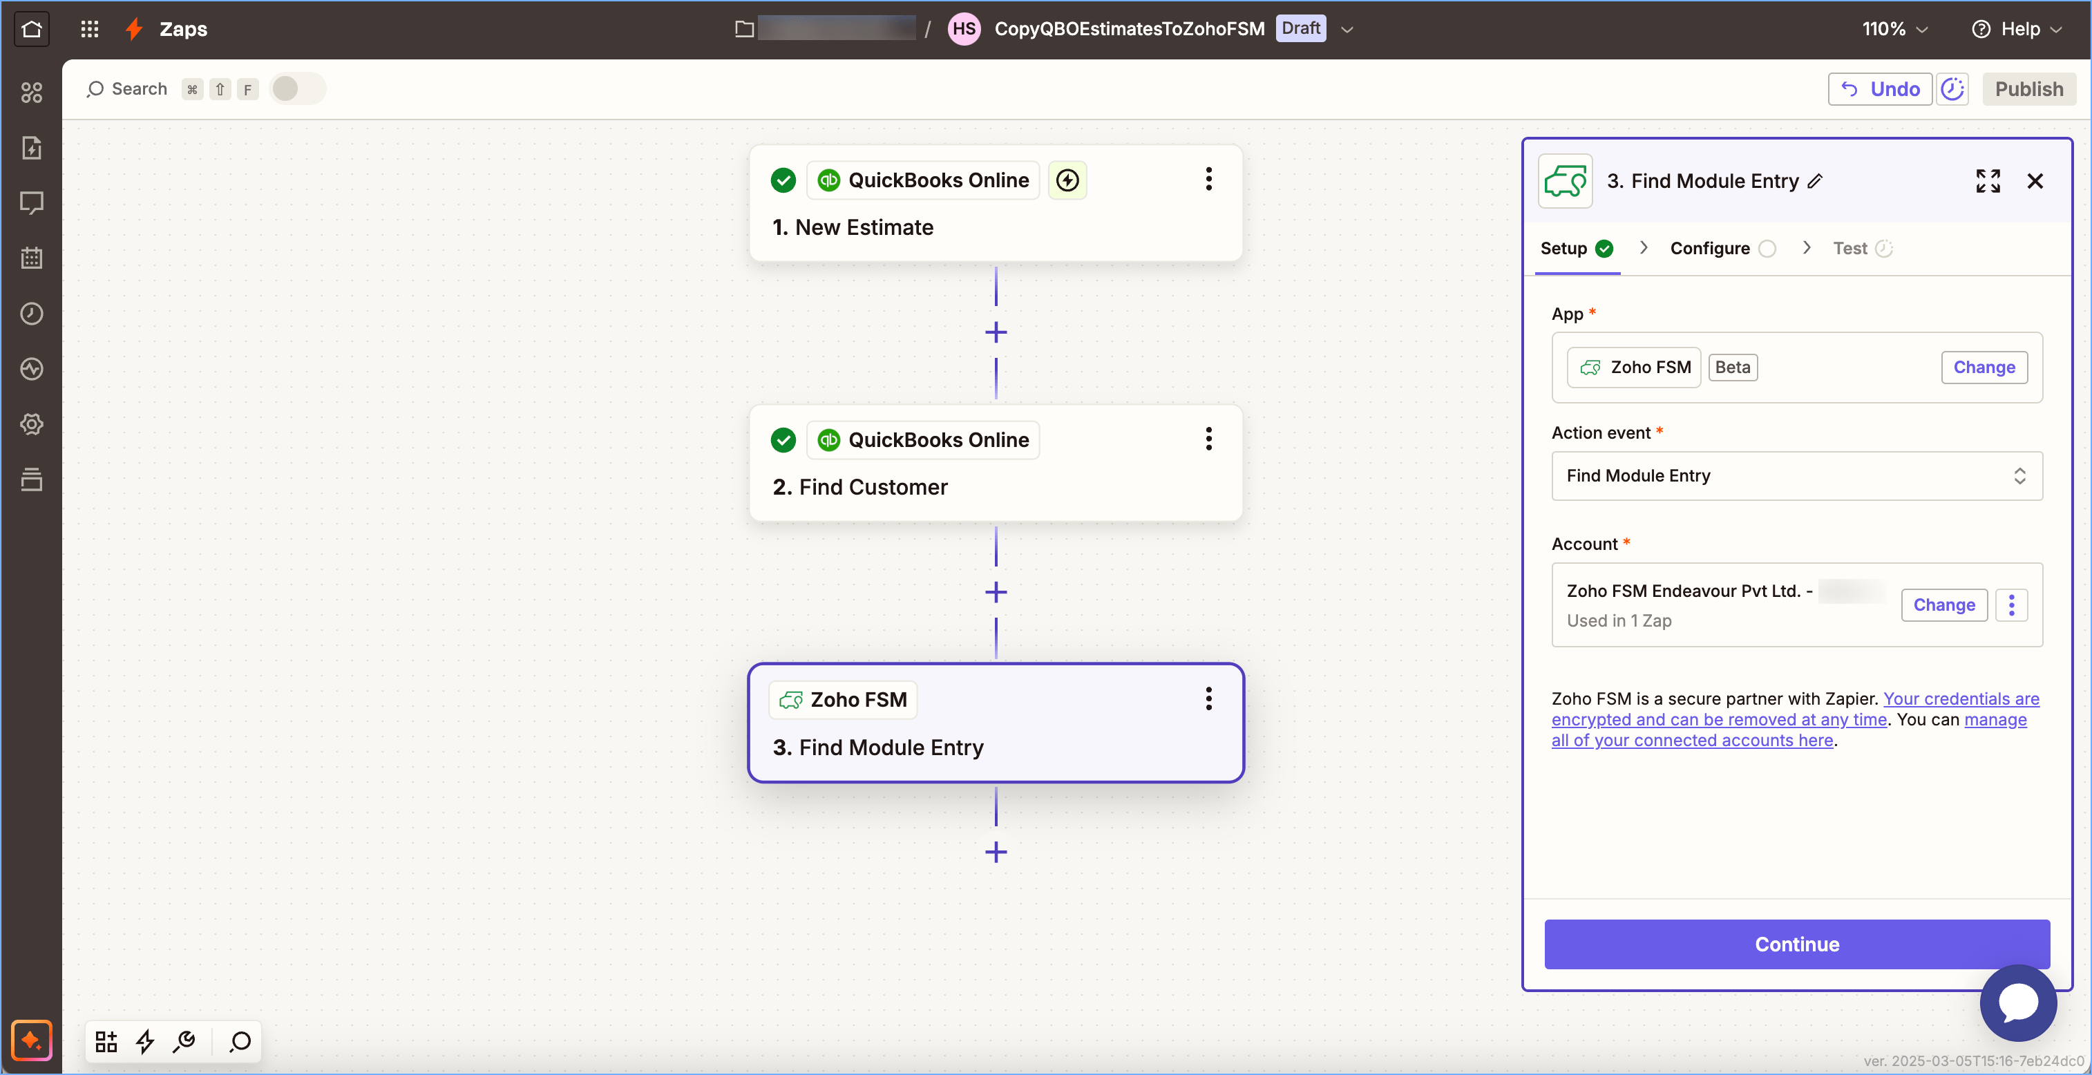The height and width of the screenshot is (1075, 2092).
Task: Click Change button for Zoho FSM app
Action: (x=1983, y=367)
